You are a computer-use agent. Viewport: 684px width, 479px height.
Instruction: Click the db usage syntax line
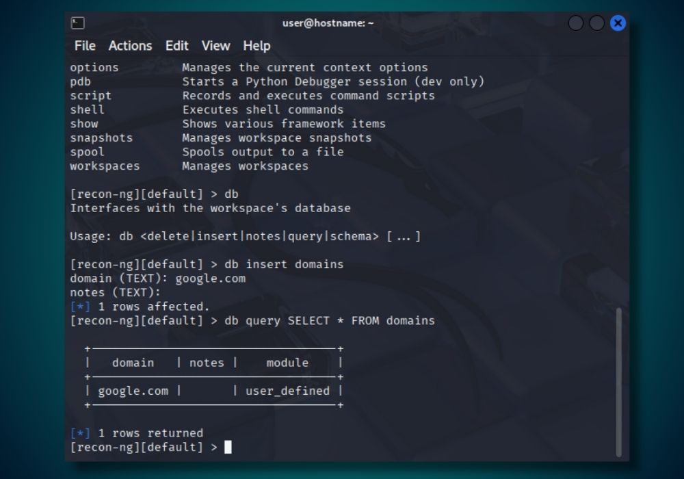(246, 236)
